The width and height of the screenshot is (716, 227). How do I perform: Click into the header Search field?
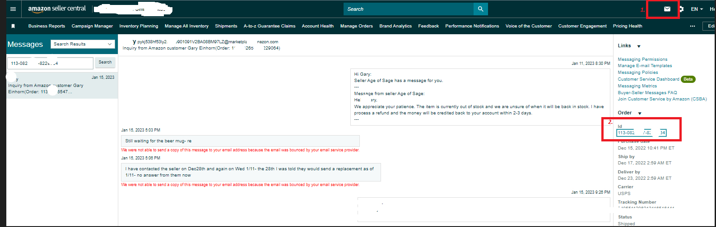[409, 9]
